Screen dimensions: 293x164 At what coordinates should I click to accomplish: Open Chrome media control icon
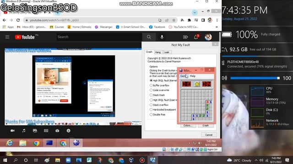[x=196, y=20]
